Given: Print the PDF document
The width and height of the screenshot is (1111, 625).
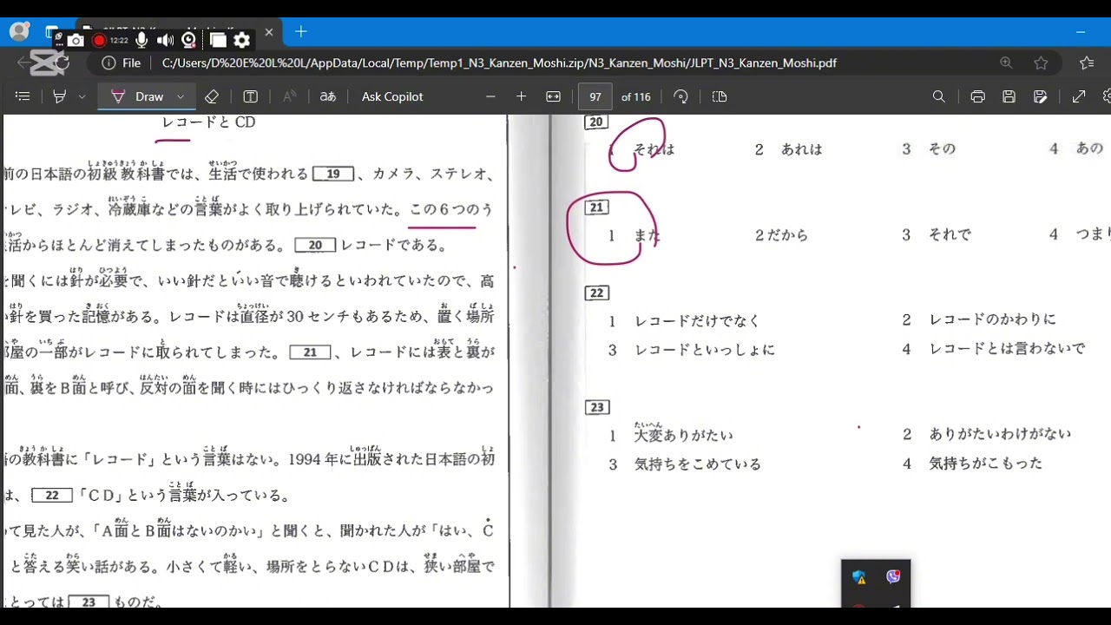Looking at the screenshot, I should tap(977, 96).
